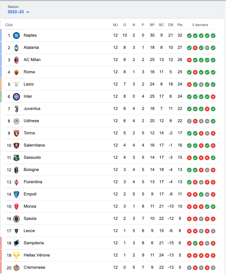Click the Juventus logo icon

(x=17, y=109)
